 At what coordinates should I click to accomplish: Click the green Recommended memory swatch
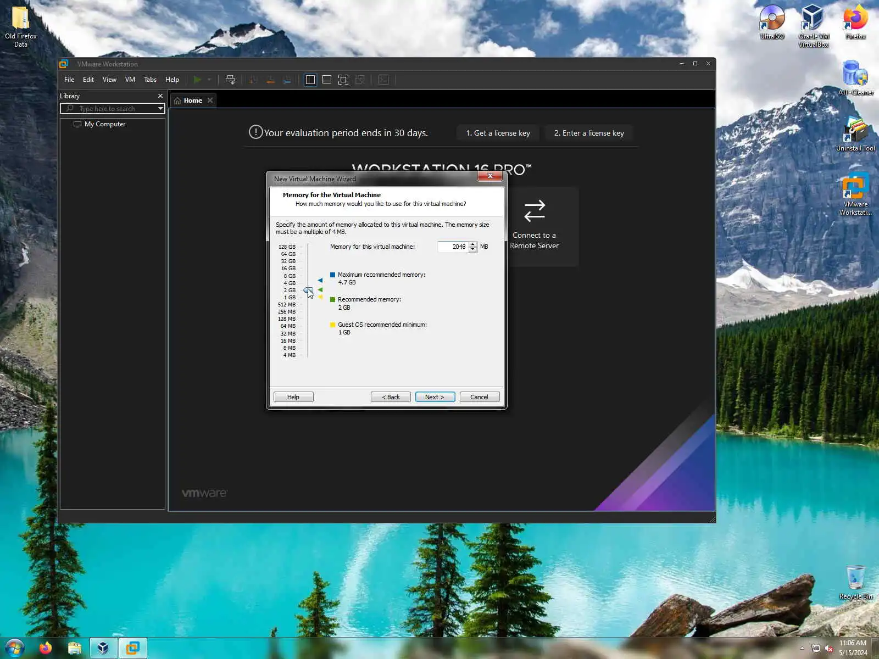(332, 299)
